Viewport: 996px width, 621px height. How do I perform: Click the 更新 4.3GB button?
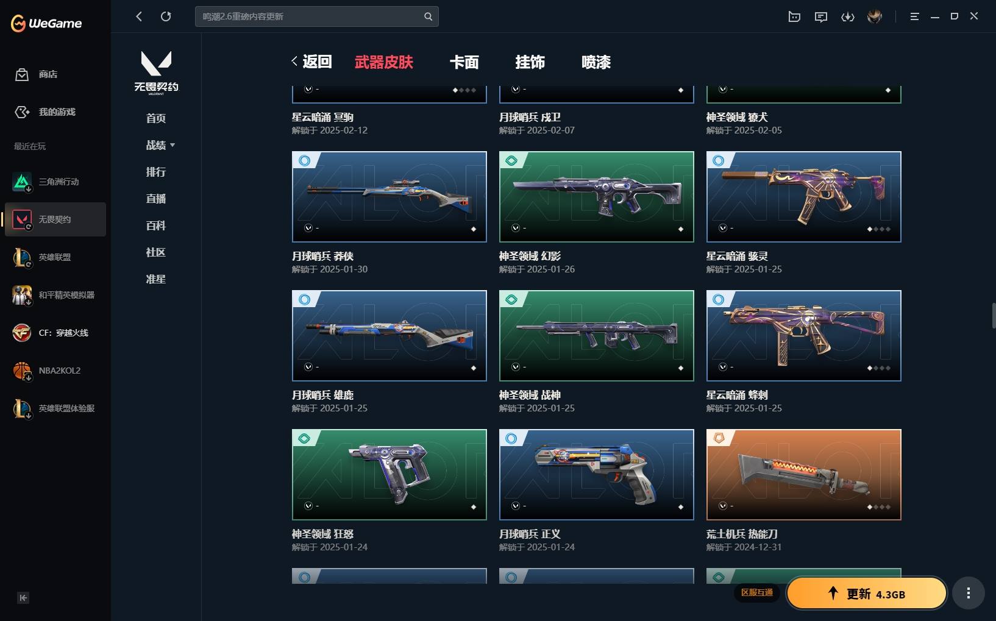[x=867, y=594]
